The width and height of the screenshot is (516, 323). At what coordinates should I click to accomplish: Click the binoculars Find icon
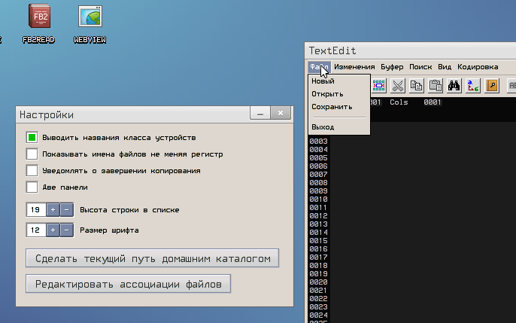click(454, 86)
